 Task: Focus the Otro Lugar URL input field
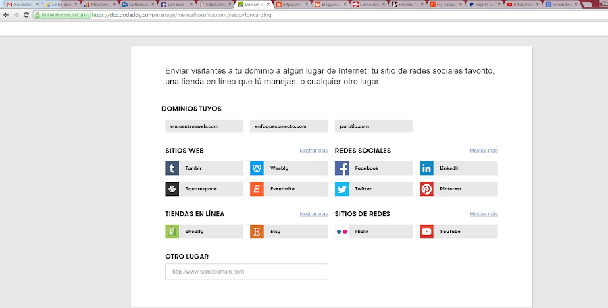pyautogui.click(x=247, y=272)
